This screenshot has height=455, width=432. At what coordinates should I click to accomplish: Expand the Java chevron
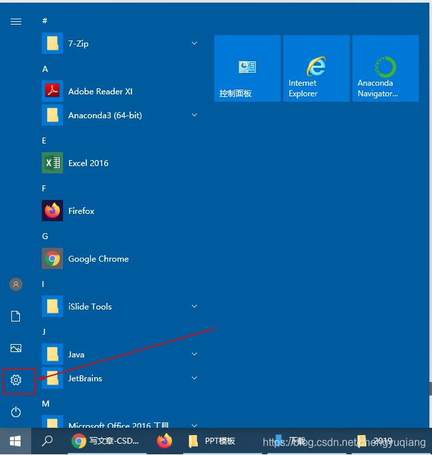(194, 354)
